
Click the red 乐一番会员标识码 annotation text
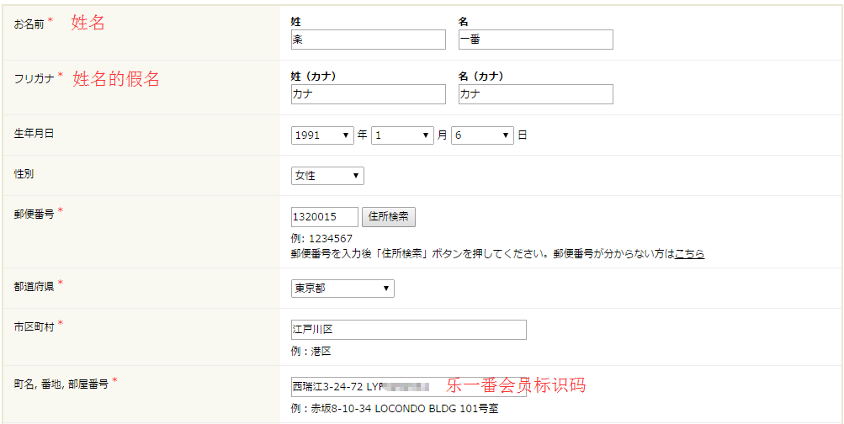[x=515, y=386]
